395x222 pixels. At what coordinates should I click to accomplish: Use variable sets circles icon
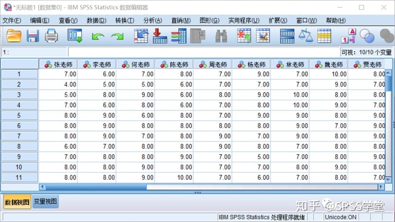(367, 36)
